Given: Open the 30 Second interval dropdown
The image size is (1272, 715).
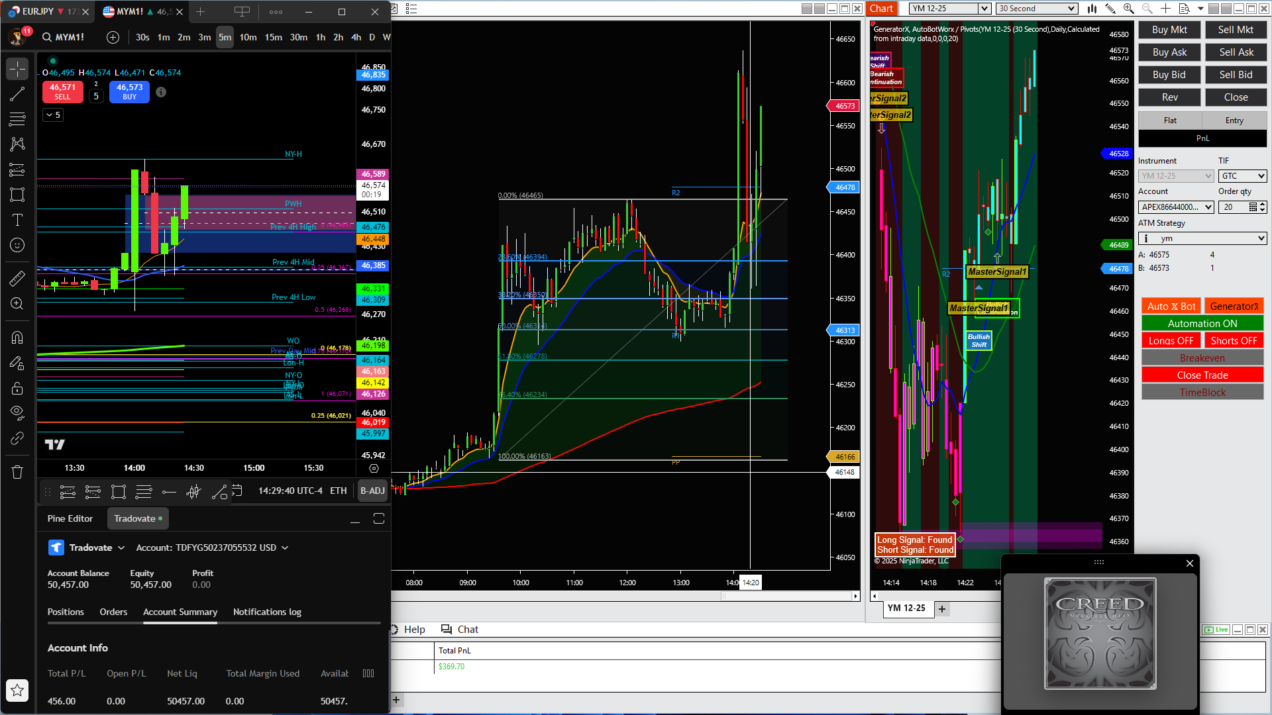Looking at the screenshot, I should click(1037, 9).
